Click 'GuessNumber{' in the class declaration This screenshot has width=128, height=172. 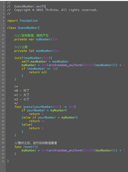pyautogui.click(x=29, y=28)
